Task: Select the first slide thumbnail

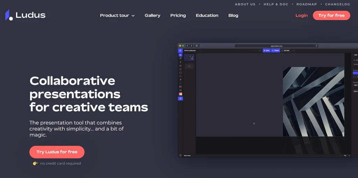Action: pyautogui.click(x=189, y=58)
